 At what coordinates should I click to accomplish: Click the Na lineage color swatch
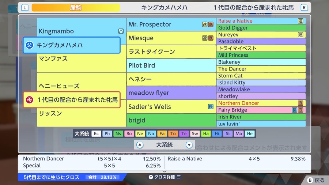[x=151, y=133]
